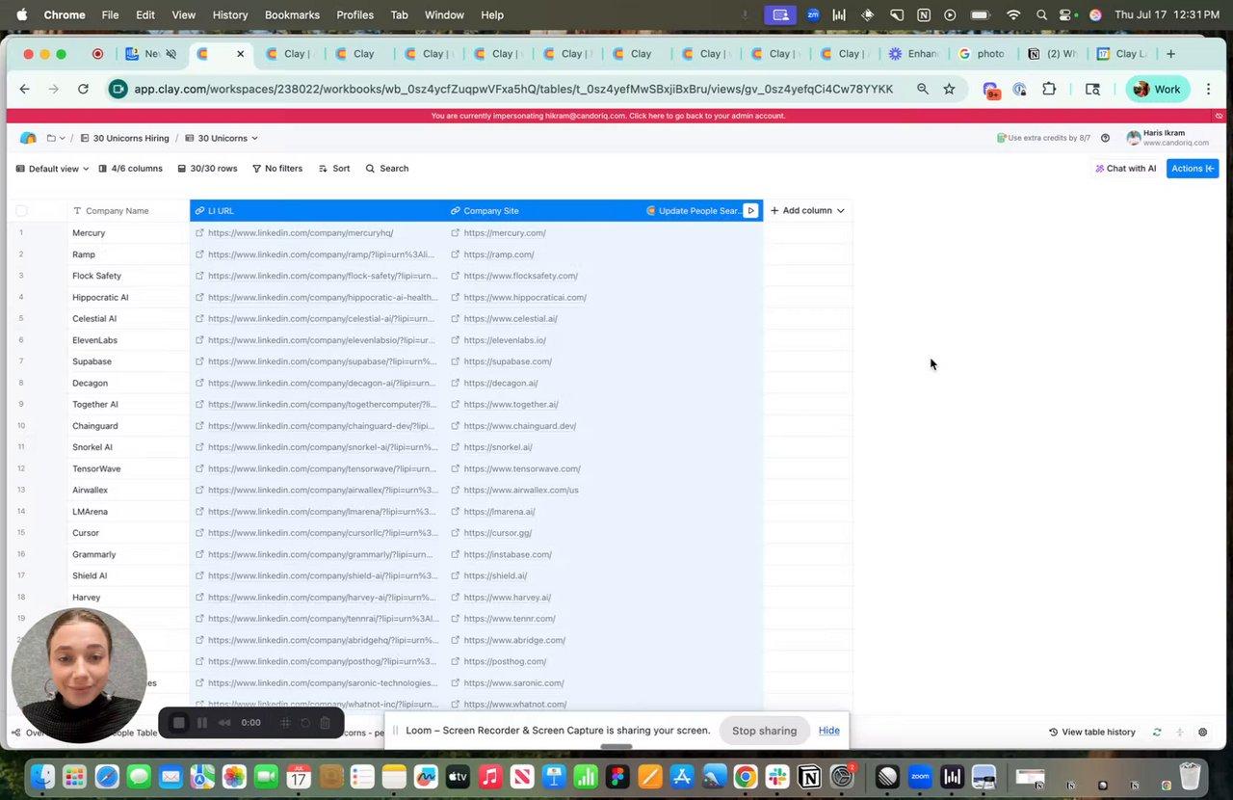Hide the Loom sharing notification
Image resolution: width=1233 pixels, height=800 pixels.
click(x=828, y=731)
